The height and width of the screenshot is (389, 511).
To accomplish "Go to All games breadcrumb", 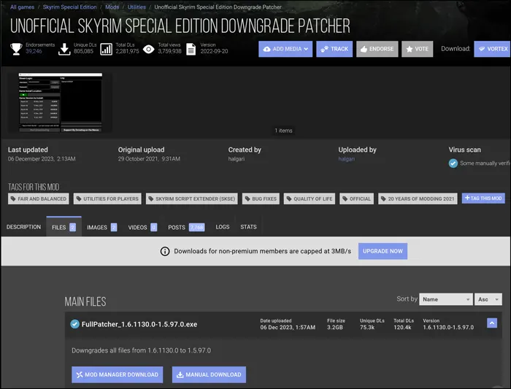I will (22, 7).
